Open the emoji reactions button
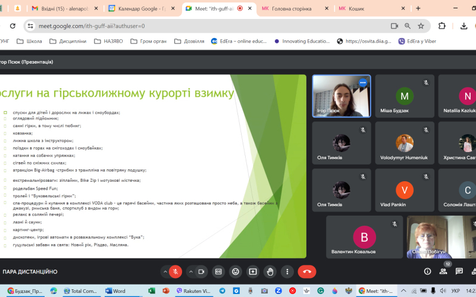476x297 pixels. [x=236, y=272]
